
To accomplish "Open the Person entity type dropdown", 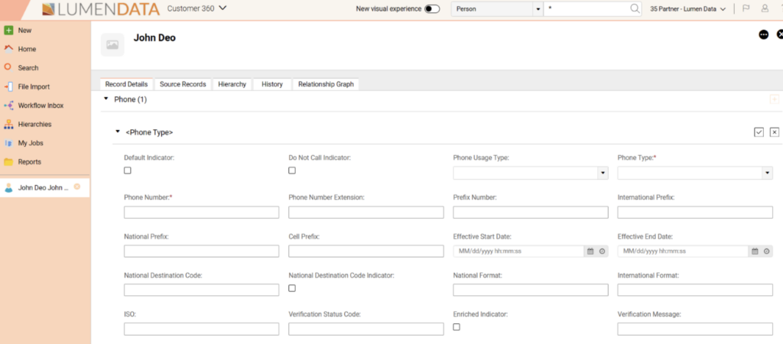I will 497,8.
